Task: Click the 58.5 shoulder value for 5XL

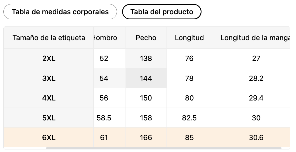Action: pos(104,118)
